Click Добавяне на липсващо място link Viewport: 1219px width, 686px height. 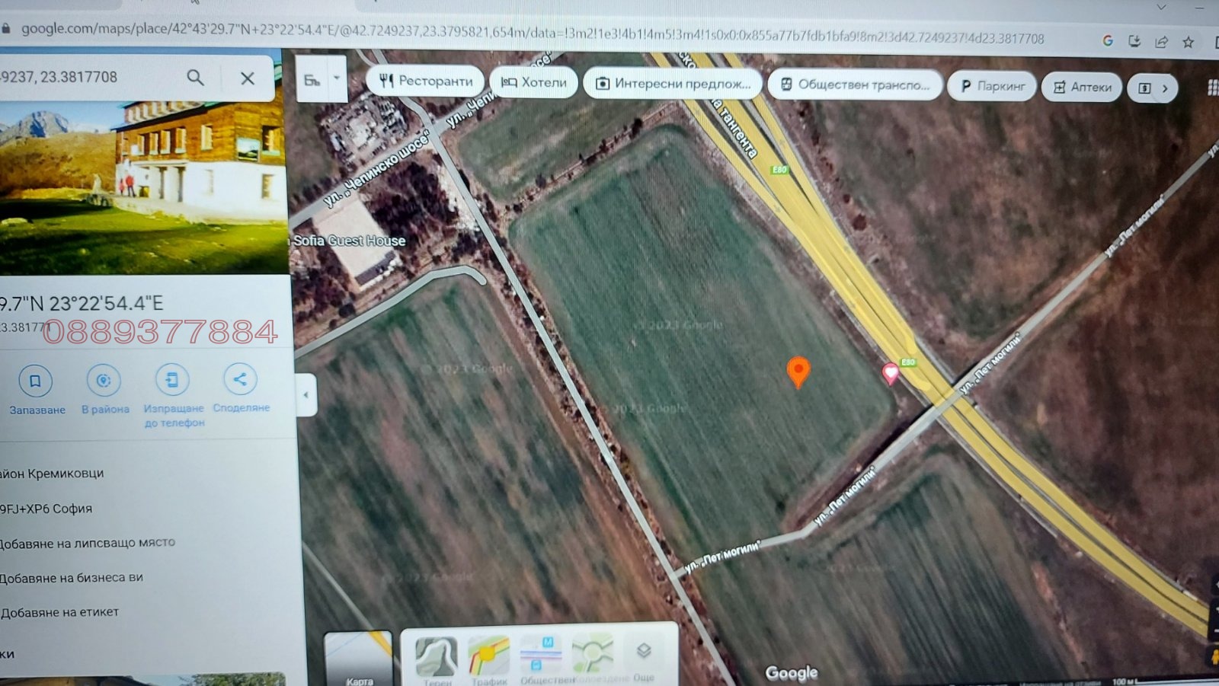point(88,543)
